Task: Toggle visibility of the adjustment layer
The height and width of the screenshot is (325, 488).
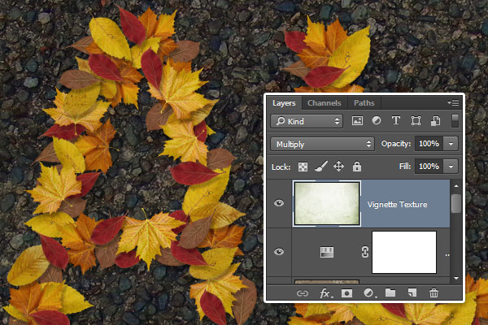Action: [x=280, y=252]
